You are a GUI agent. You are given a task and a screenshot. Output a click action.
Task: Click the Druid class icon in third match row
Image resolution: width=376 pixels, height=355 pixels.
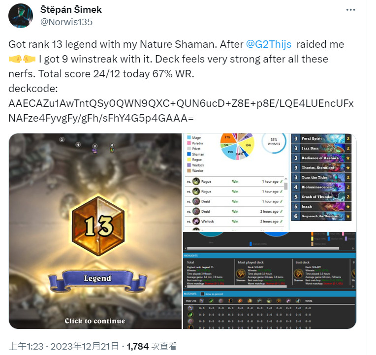pyautogui.click(x=196, y=201)
